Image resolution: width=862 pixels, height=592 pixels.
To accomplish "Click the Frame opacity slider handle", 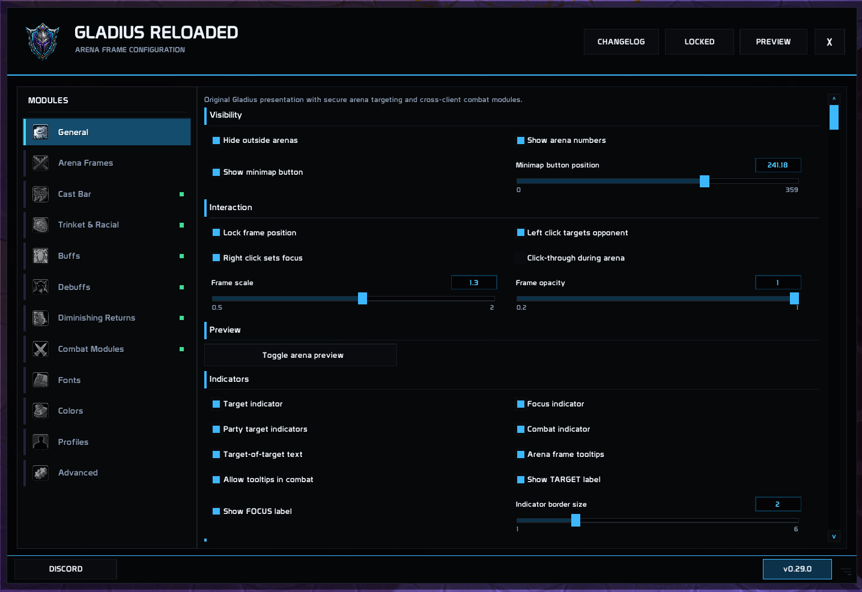I will [x=794, y=298].
